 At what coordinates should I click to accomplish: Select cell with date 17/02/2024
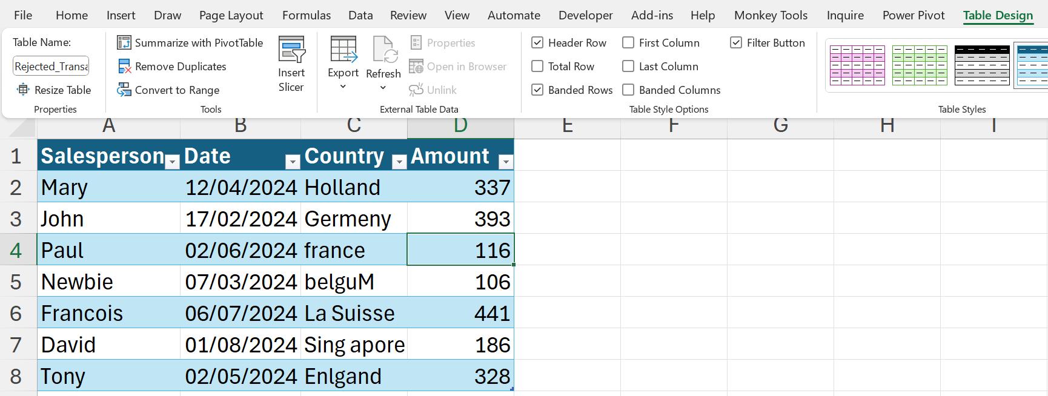(240, 219)
